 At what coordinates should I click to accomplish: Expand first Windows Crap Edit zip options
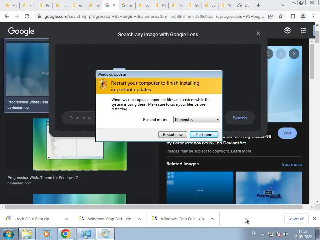tap(139, 219)
